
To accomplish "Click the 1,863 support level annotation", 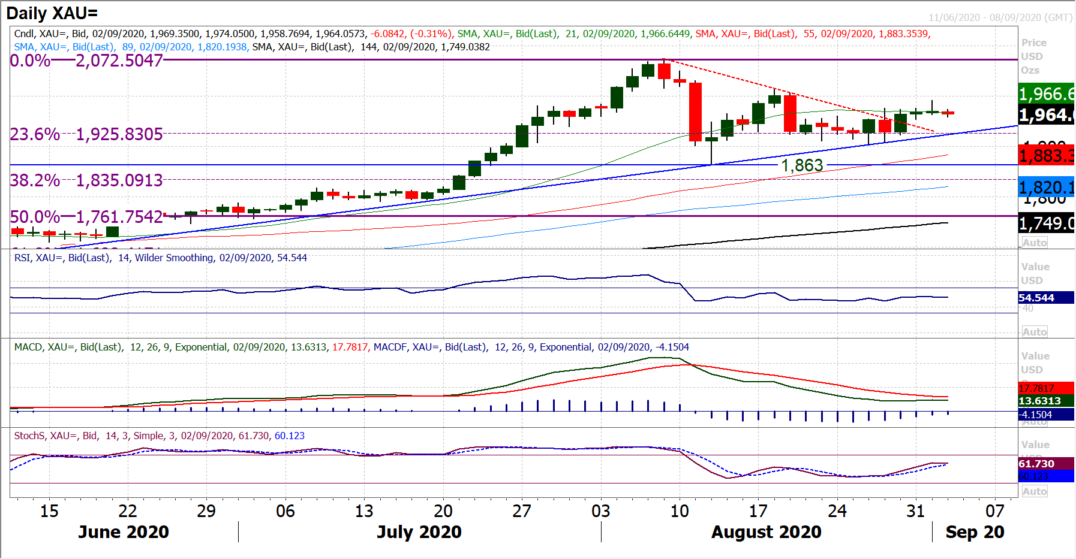I will (802, 165).
